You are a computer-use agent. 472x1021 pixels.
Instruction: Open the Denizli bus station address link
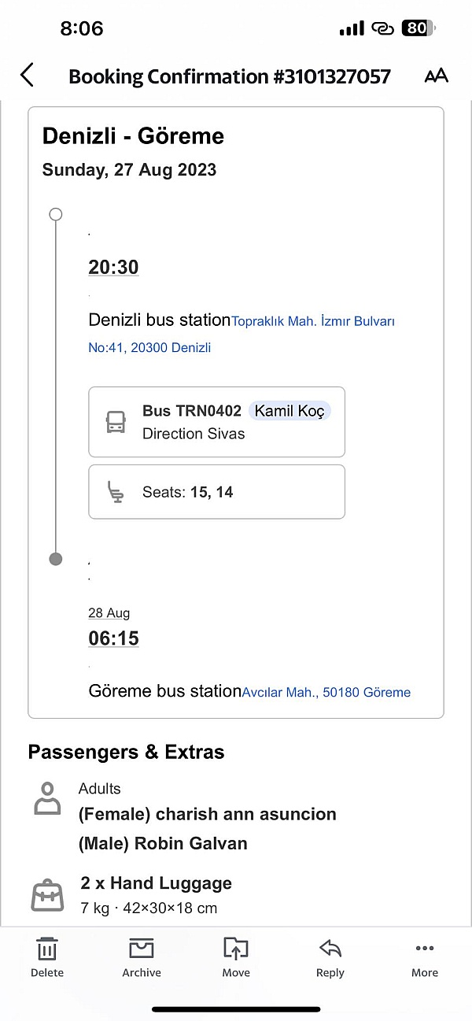(242, 334)
